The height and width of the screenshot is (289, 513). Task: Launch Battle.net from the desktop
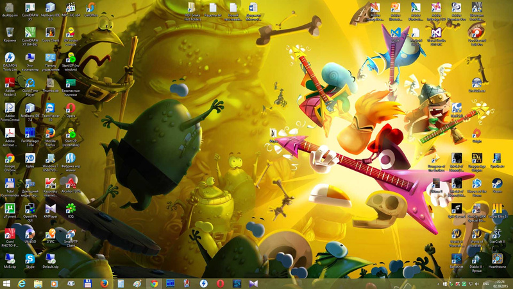point(456,259)
